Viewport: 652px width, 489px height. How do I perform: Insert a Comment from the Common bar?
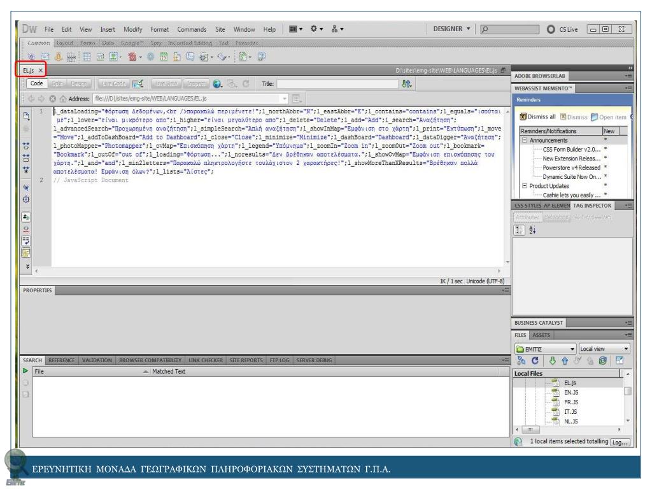190,57
